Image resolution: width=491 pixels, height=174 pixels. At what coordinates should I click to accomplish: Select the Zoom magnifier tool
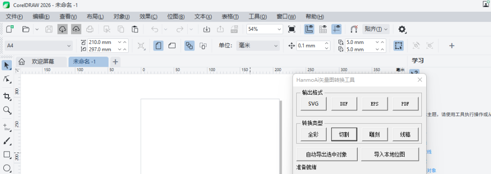tap(7, 110)
